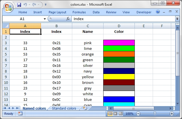The width and height of the screenshot is (182, 119).
Task: Click inside the Name Box showing A1
Action: [23, 19]
